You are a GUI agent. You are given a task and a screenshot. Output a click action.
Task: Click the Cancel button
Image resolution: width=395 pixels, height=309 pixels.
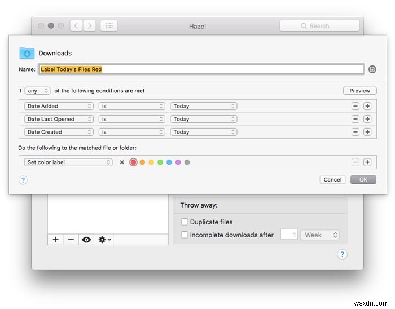[332, 180]
